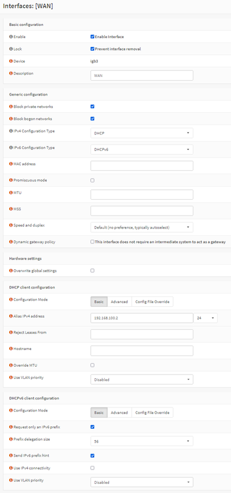Open the alias subnet mask 24 dropdown
The image size is (231, 493).
click(x=206, y=318)
